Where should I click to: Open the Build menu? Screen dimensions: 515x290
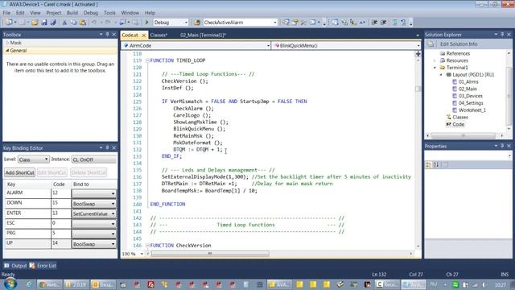coord(72,13)
